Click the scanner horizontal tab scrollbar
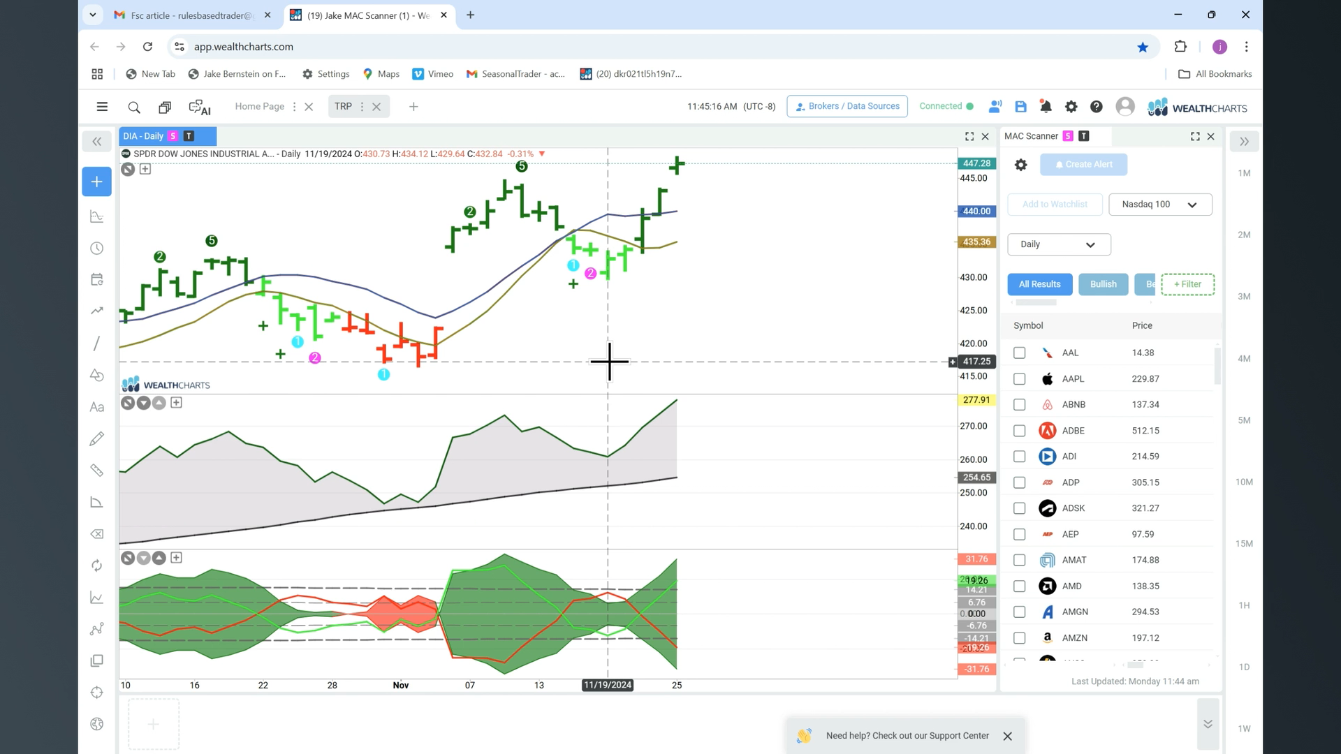 point(1036,302)
